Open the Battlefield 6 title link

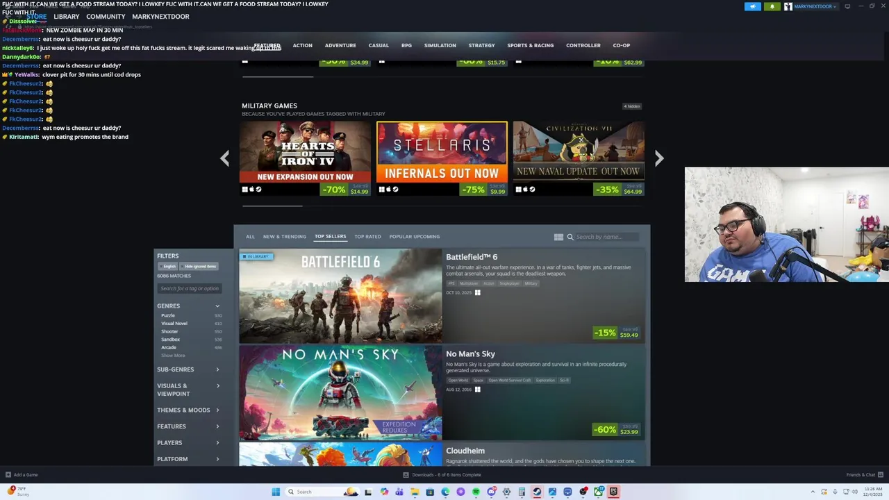pos(472,257)
